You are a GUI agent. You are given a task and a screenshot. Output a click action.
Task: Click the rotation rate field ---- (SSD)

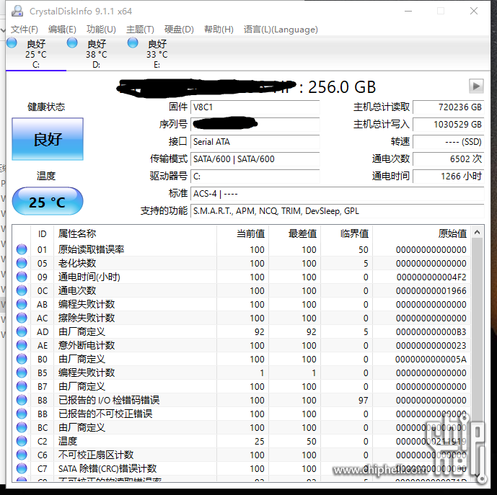449,141
